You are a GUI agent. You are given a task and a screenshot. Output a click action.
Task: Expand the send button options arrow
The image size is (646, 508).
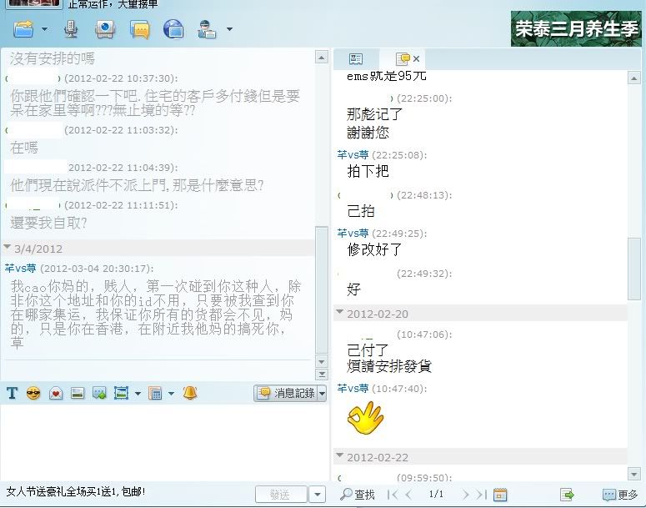(x=317, y=495)
